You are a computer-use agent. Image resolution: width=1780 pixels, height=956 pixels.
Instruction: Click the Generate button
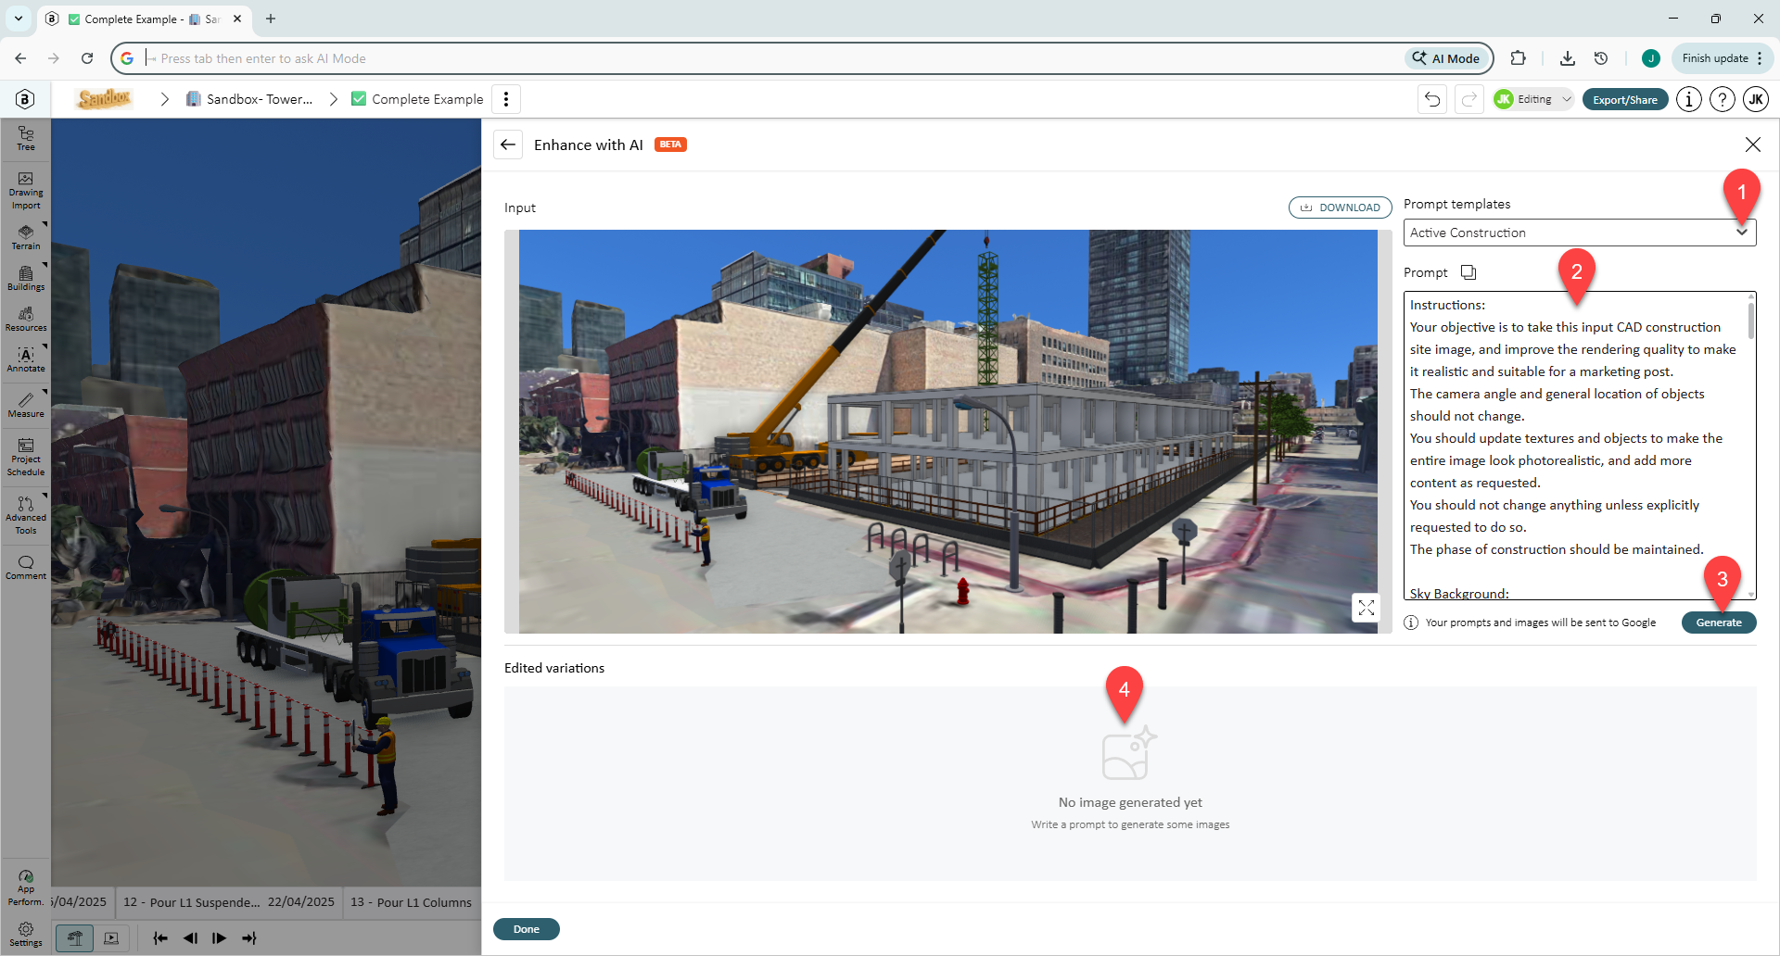pos(1719,623)
